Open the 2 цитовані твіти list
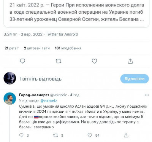Screen dimensions: 152x142 (x=37, y=48)
